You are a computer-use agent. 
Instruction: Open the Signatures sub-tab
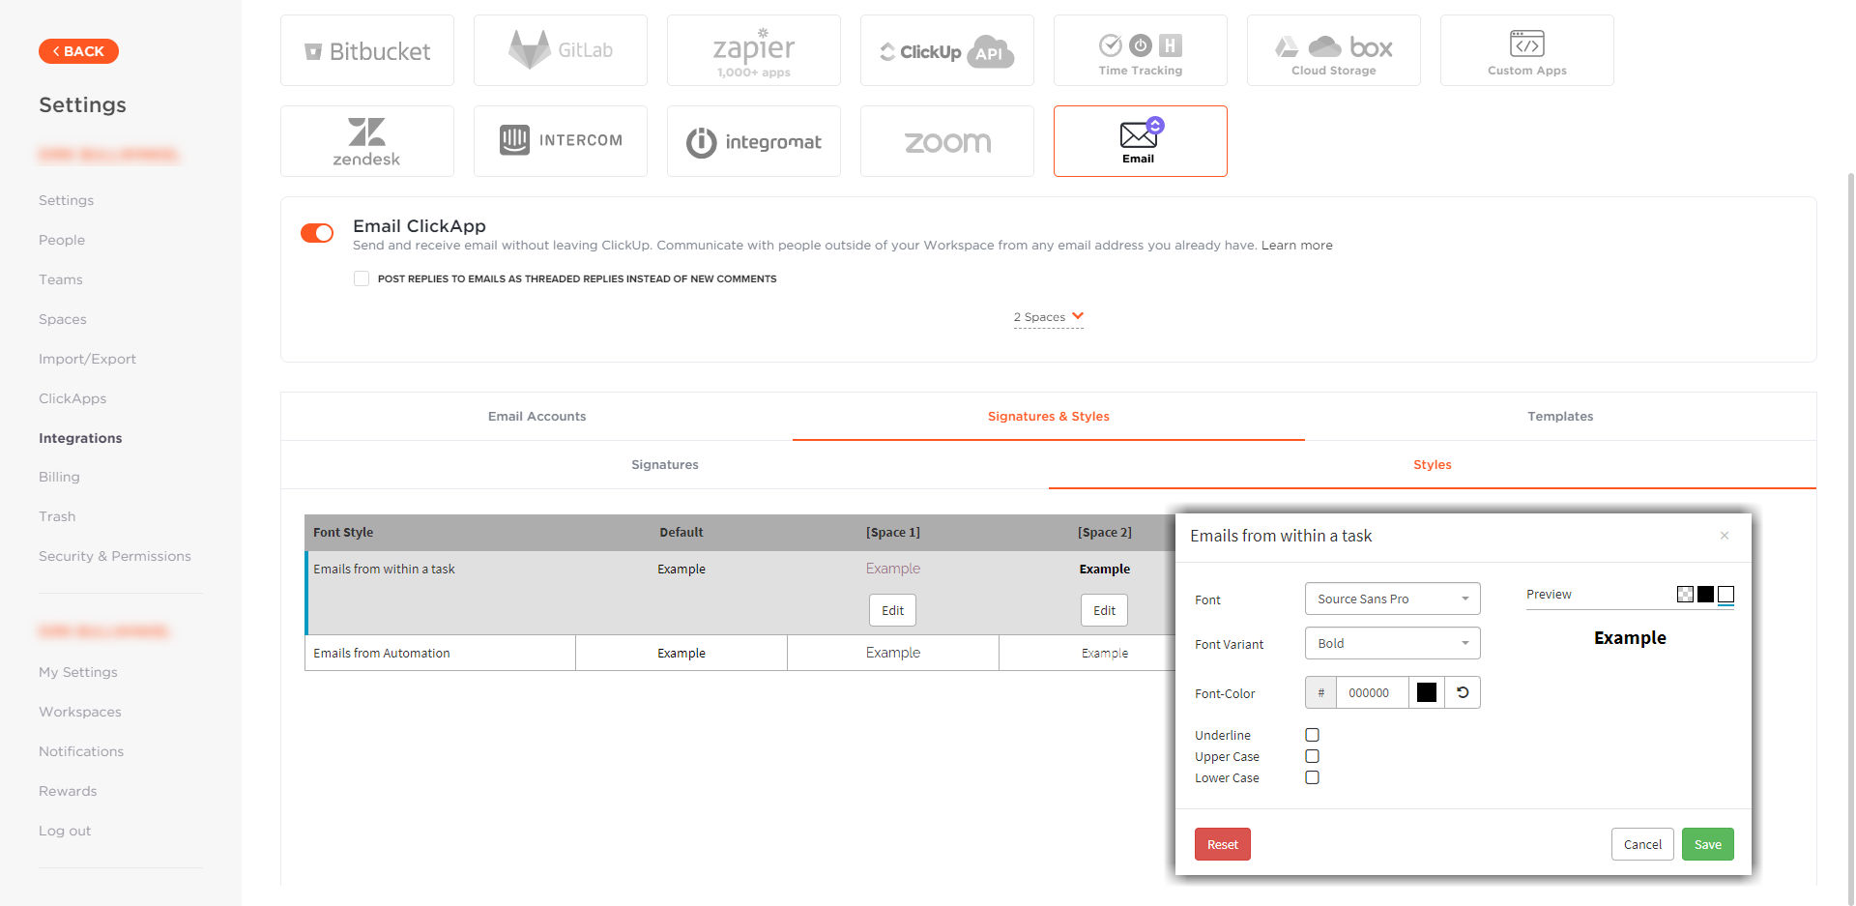point(665,465)
